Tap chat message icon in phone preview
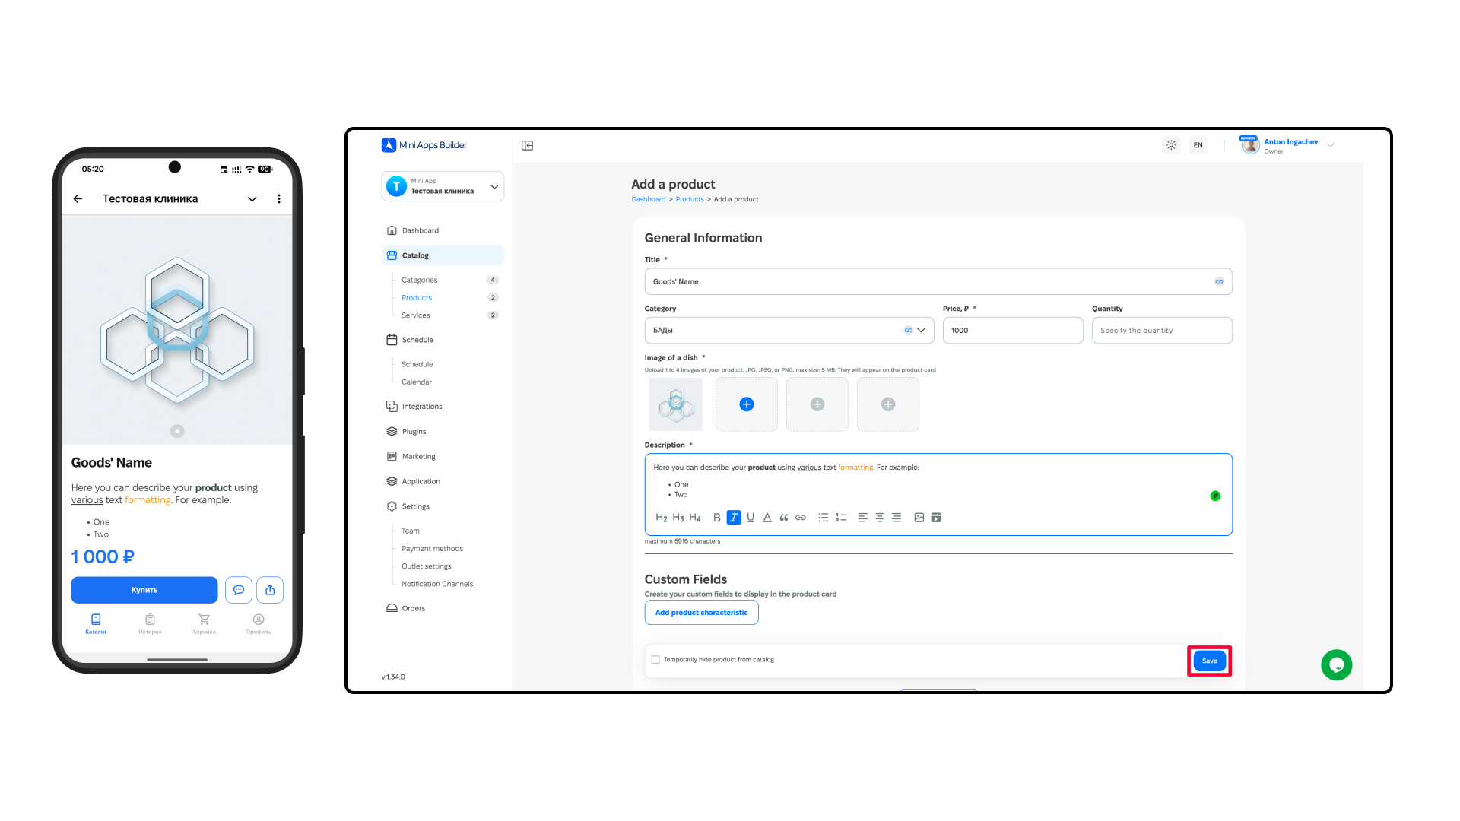 pyautogui.click(x=239, y=590)
